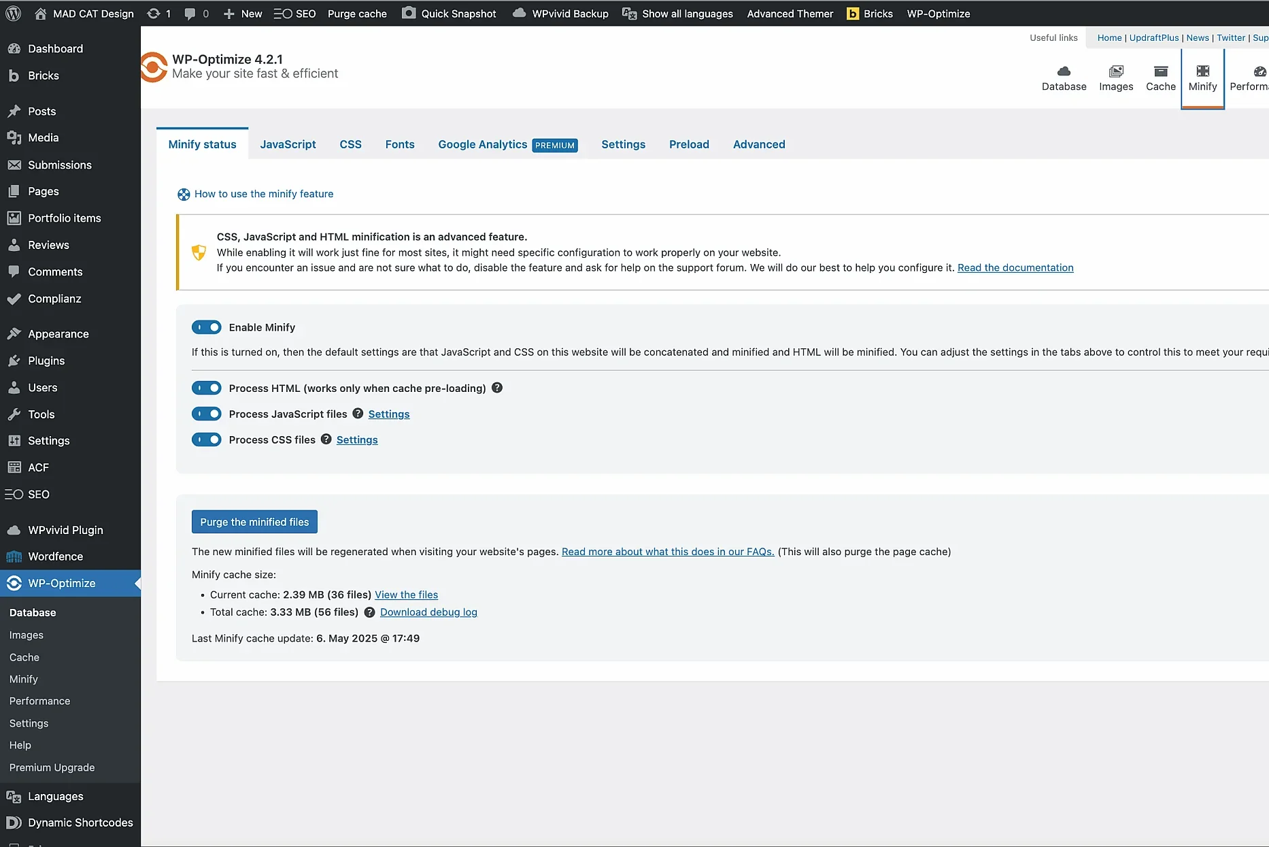Open the Advanced tab
This screenshot has height=847, width=1269.
click(x=759, y=144)
